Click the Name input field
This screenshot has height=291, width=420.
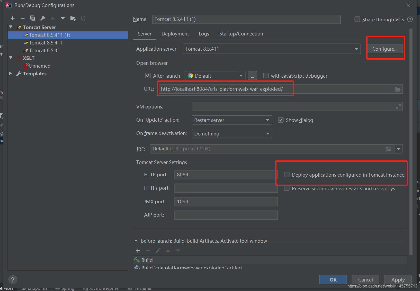tap(246, 19)
